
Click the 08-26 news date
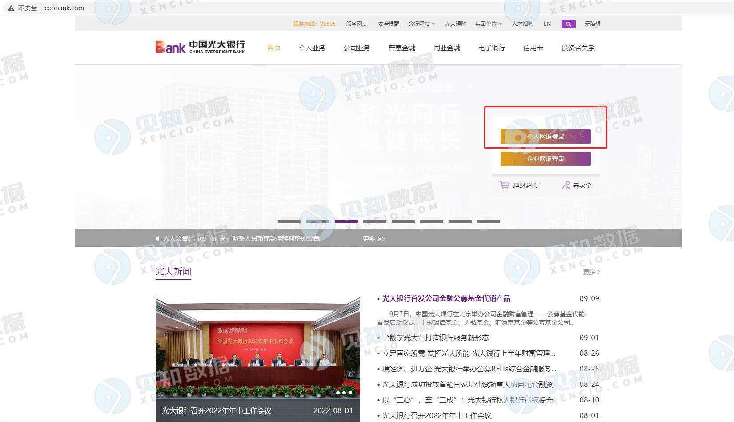click(589, 354)
